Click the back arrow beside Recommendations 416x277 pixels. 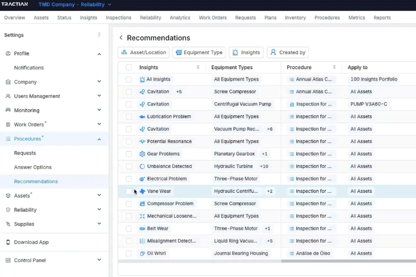point(121,38)
